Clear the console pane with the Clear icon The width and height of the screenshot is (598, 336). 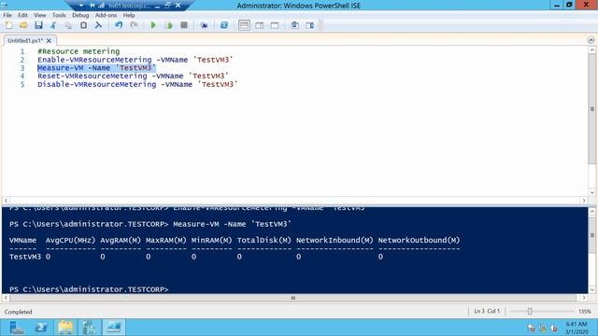[x=98, y=25]
